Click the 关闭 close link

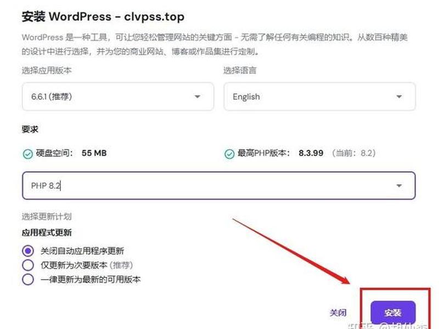338,313
